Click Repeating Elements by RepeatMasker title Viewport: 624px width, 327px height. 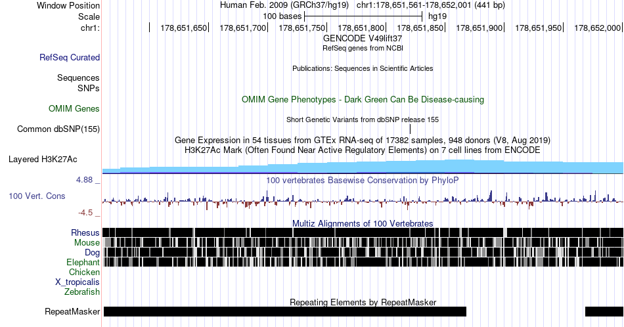point(363,302)
